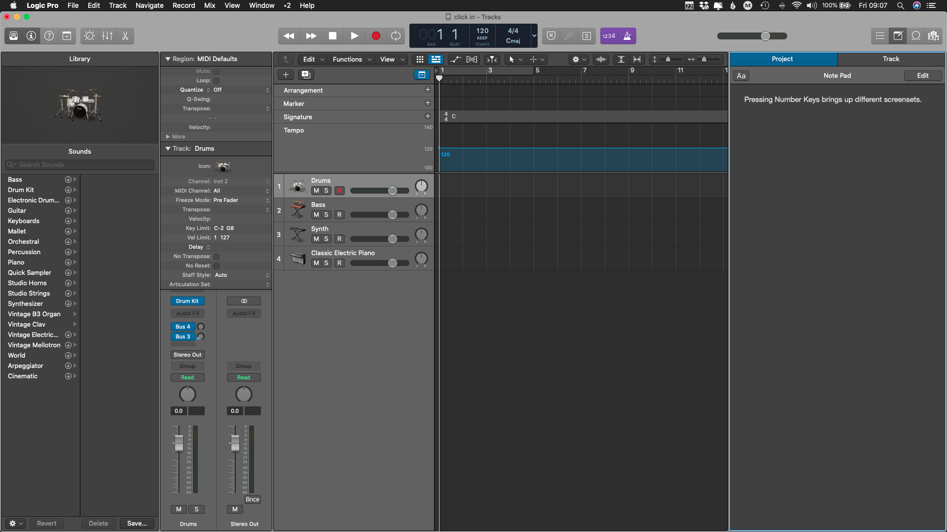Click the Bnce bounce button

point(253,500)
